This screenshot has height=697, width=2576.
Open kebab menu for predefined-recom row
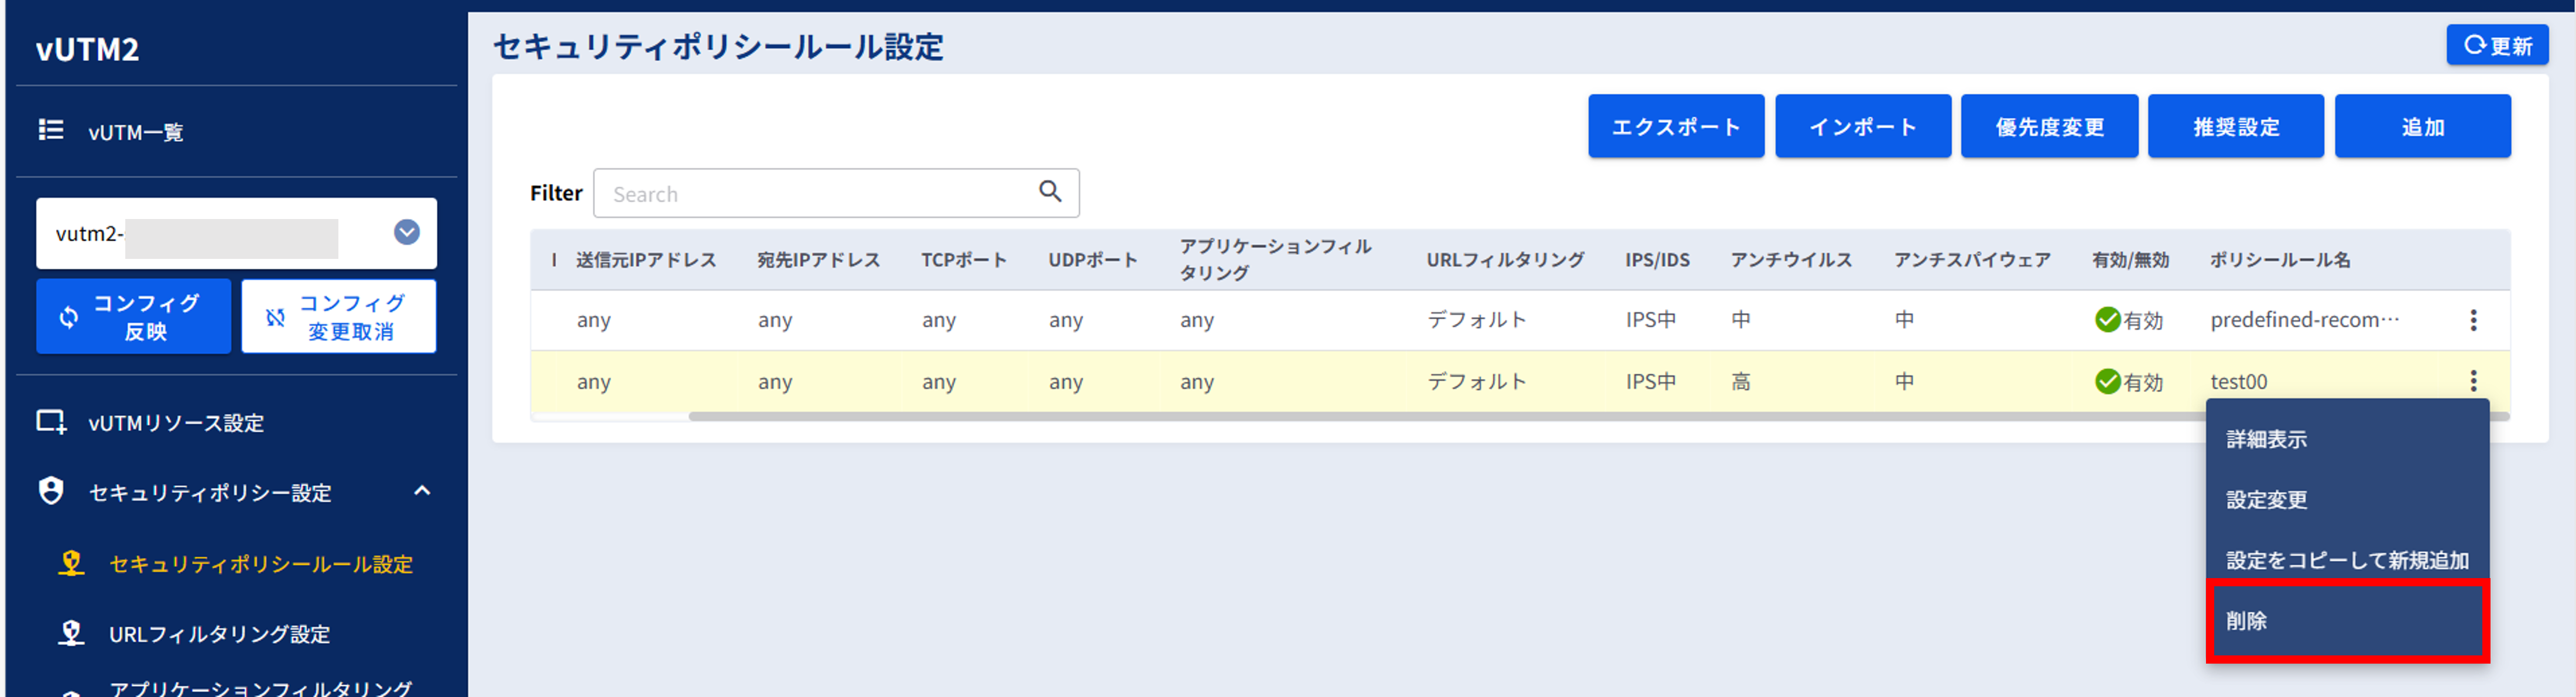[x=2473, y=320]
